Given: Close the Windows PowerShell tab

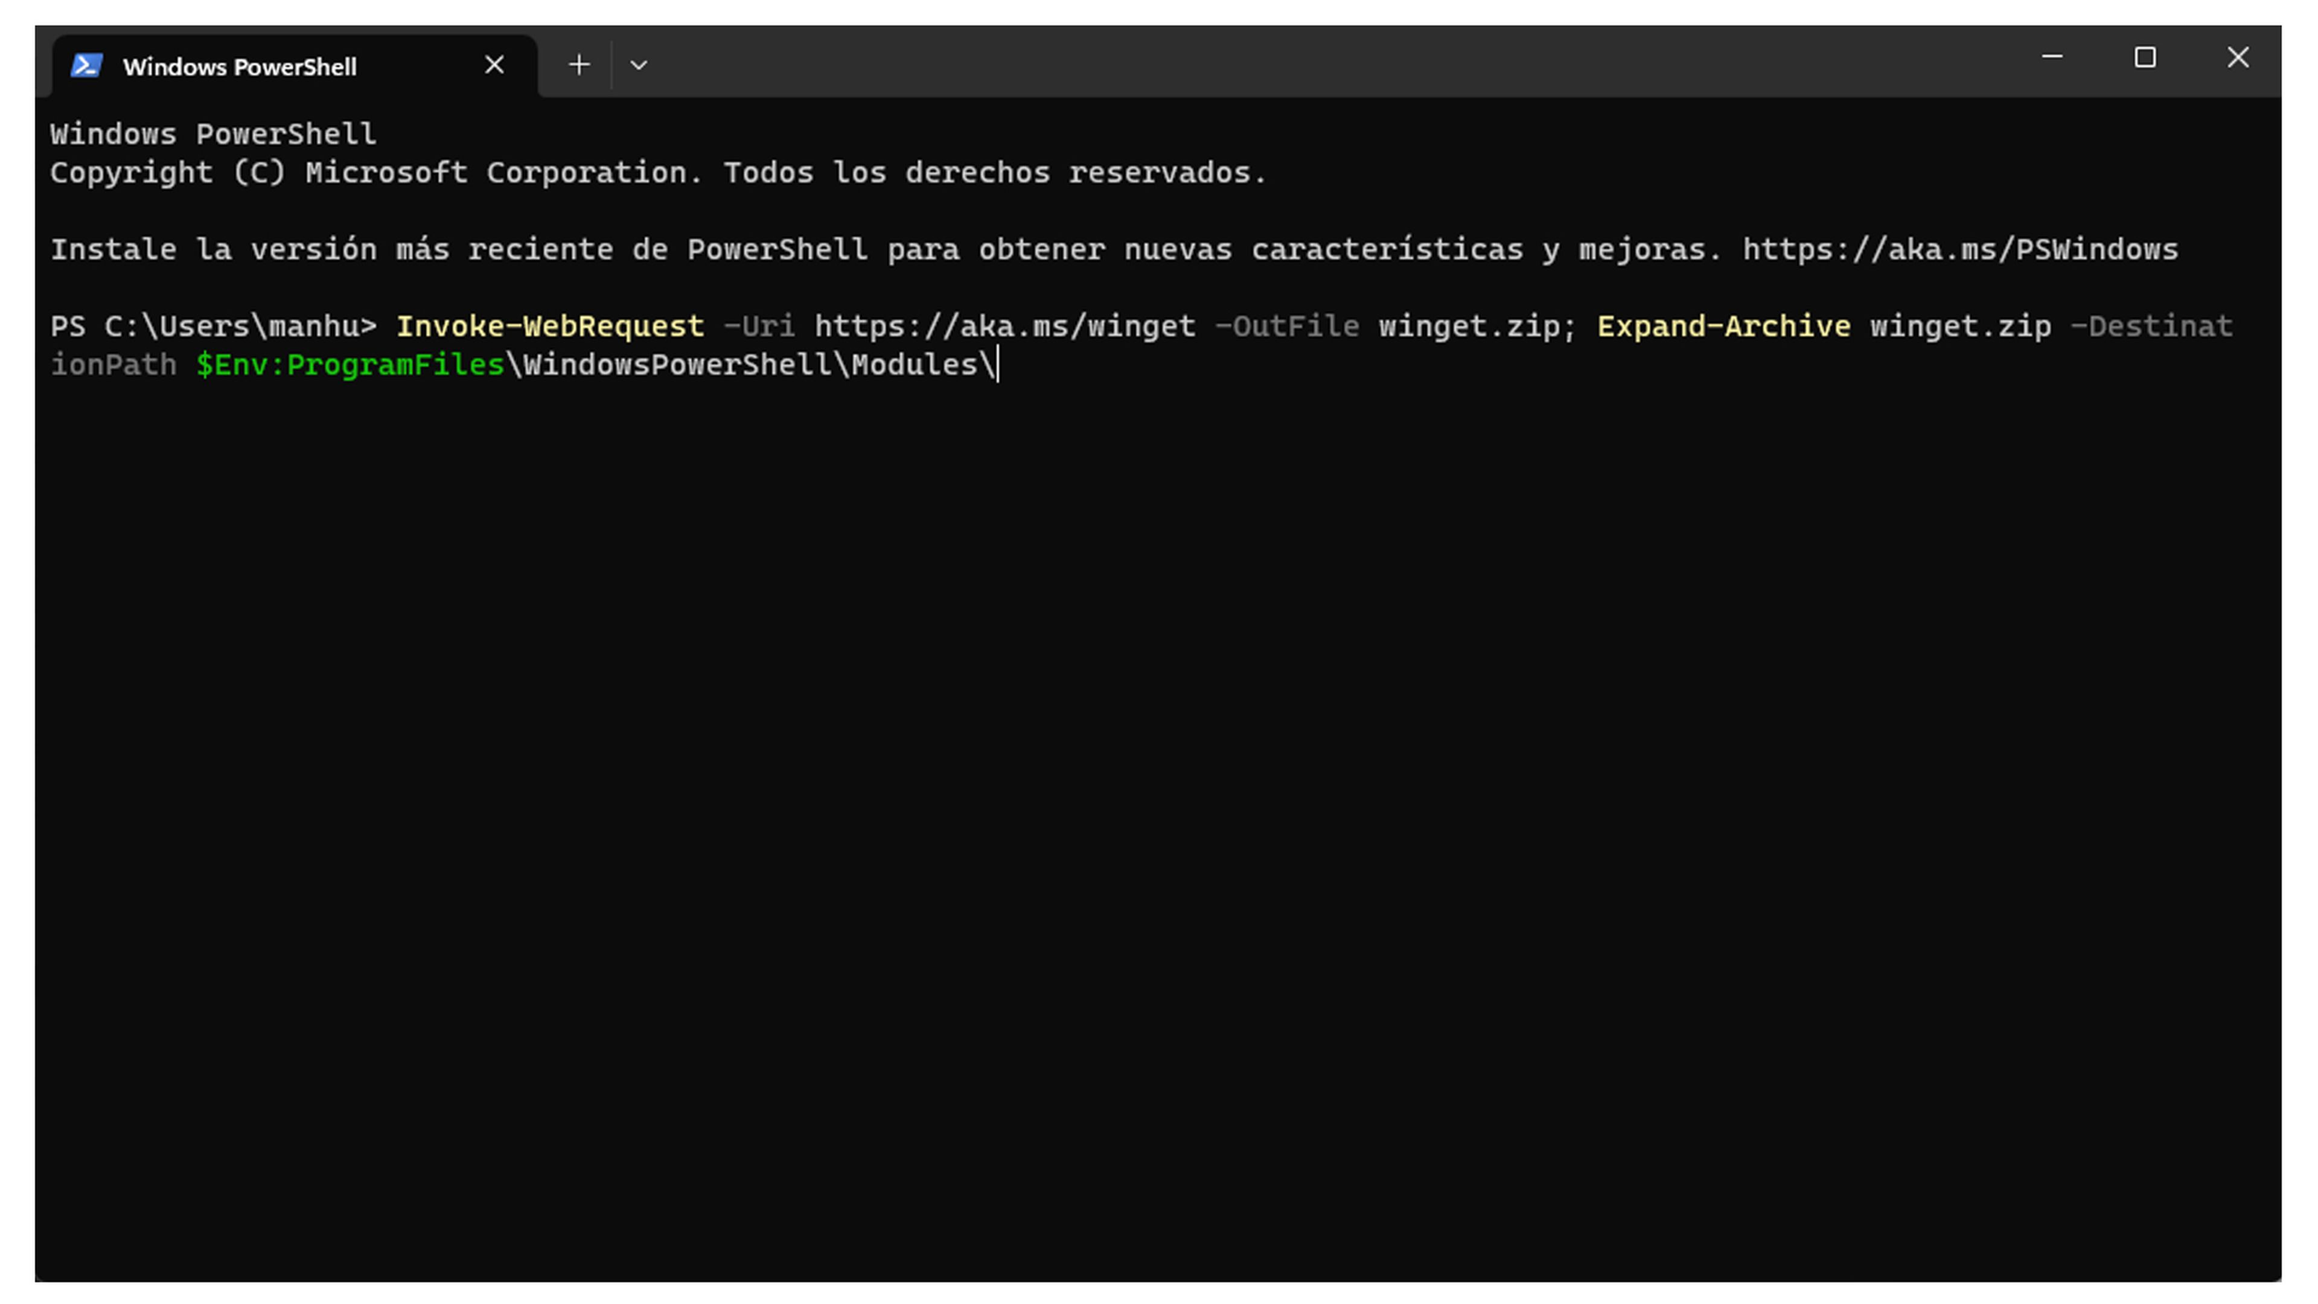Looking at the screenshot, I should [494, 65].
